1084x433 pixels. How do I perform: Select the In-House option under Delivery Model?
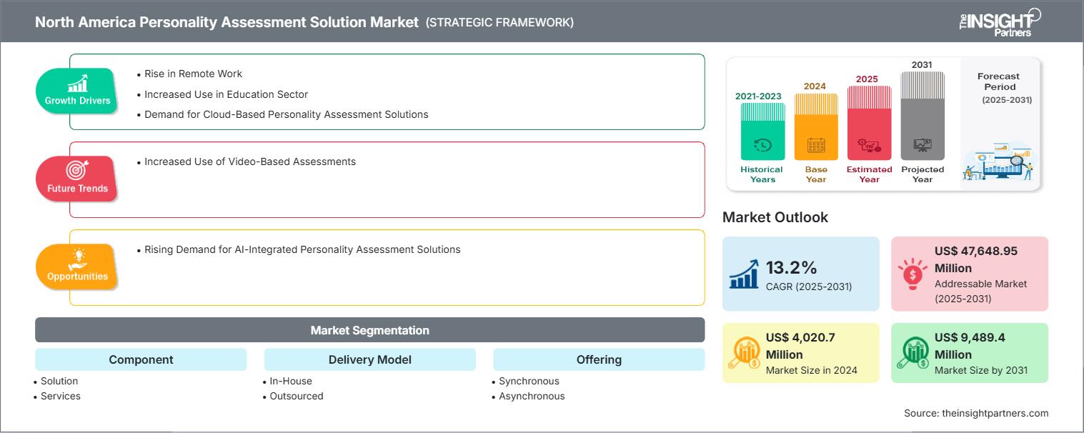point(290,381)
